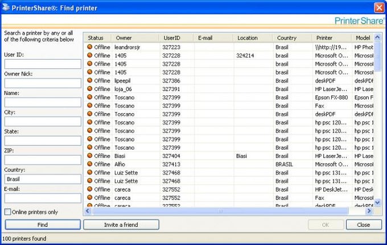Screen dimensions: 387x245
Task: Select owner Biasi cell
Action: pos(120,156)
